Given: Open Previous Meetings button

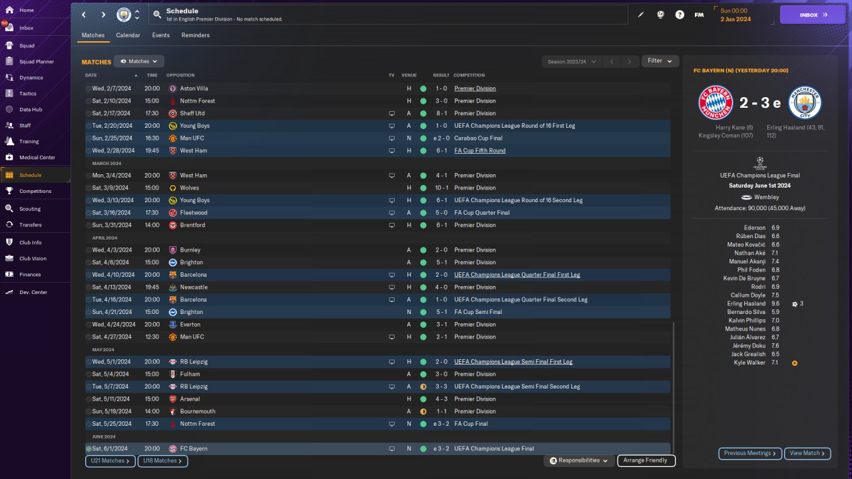Looking at the screenshot, I should (750, 453).
